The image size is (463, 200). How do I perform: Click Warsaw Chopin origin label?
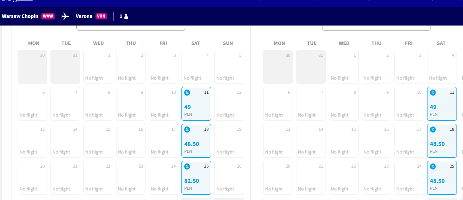20,16
